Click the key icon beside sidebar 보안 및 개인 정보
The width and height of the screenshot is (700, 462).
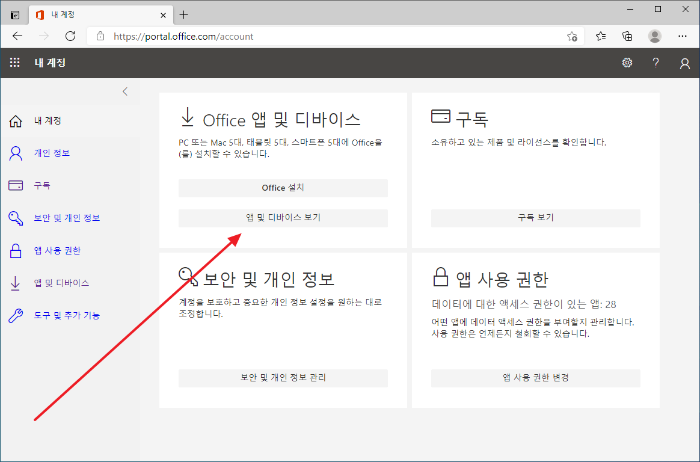click(x=16, y=218)
